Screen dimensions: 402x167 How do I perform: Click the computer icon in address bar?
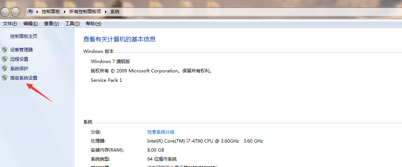30,12
